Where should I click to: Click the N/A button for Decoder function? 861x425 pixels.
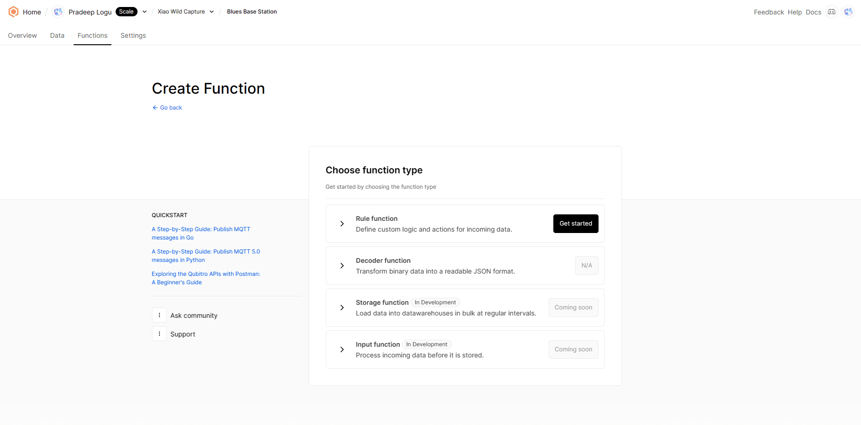pyautogui.click(x=587, y=266)
